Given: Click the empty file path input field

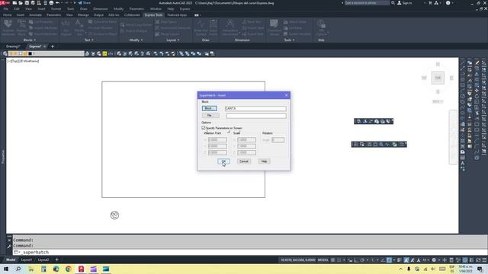Looking at the screenshot, I should [256, 116].
